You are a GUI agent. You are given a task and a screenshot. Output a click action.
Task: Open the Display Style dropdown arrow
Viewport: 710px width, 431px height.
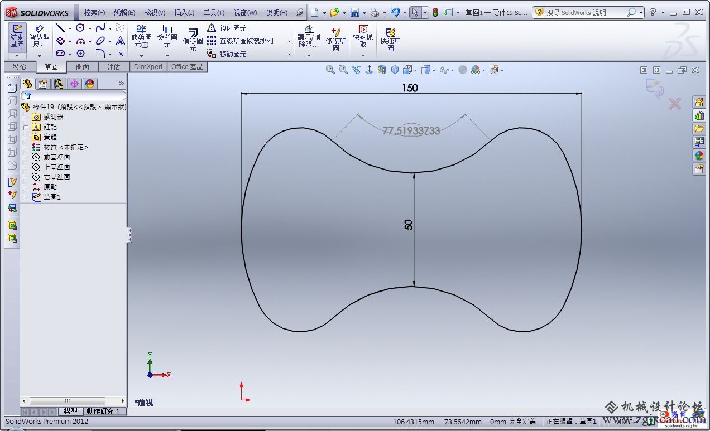pos(434,70)
